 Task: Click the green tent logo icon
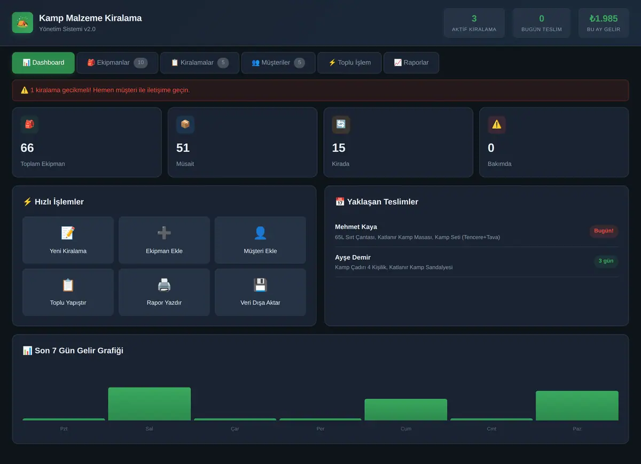pyautogui.click(x=22, y=22)
